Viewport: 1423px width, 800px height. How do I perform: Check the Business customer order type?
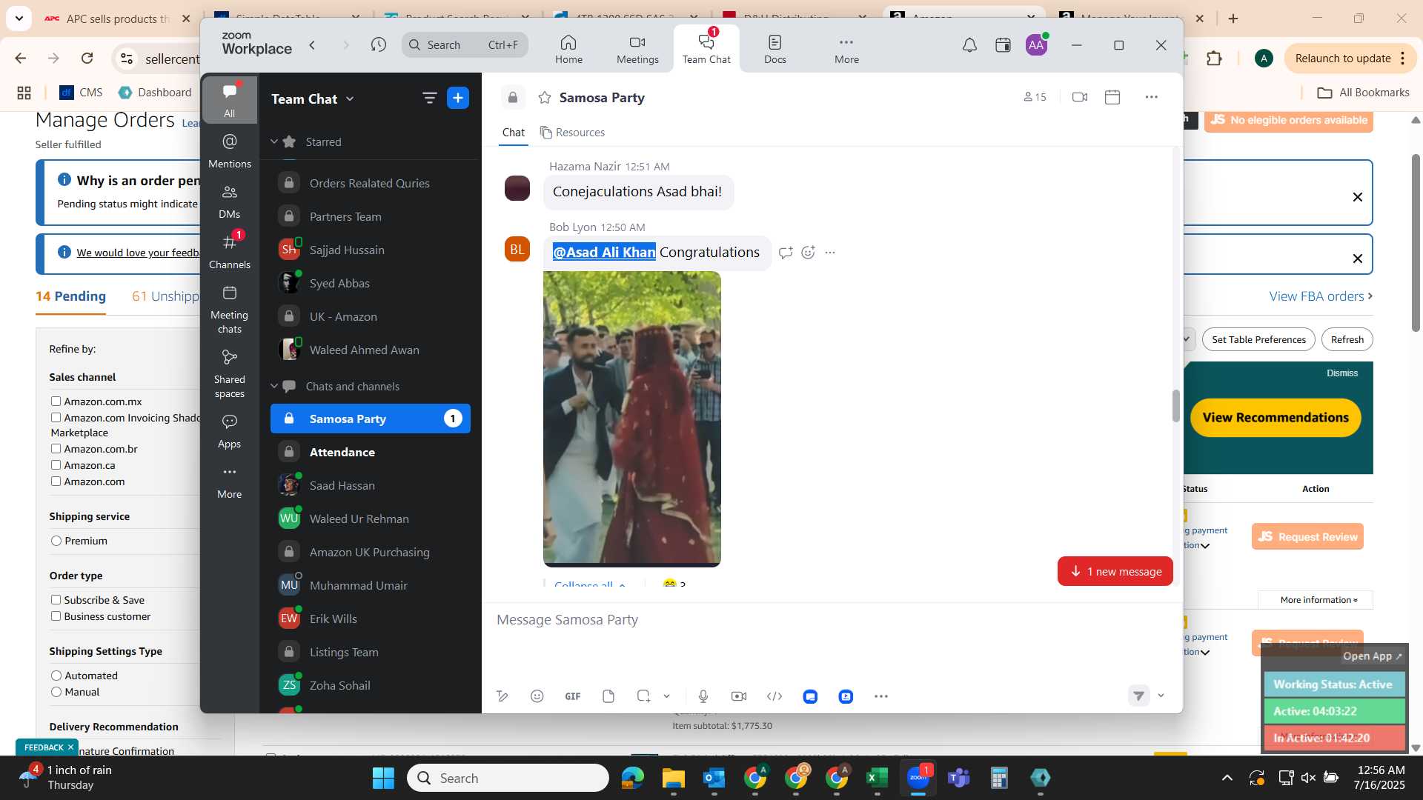(x=56, y=616)
